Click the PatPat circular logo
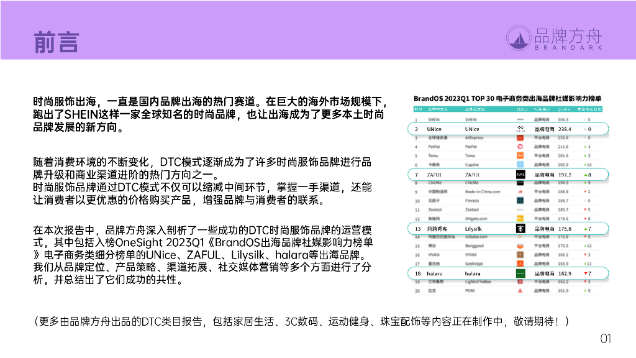 [520, 147]
